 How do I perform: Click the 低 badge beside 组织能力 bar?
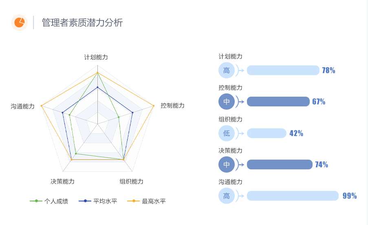(227, 133)
